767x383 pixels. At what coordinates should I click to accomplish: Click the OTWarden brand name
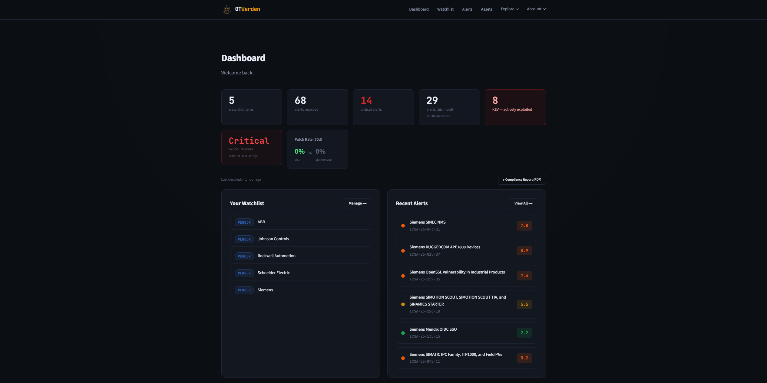pos(247,9)
